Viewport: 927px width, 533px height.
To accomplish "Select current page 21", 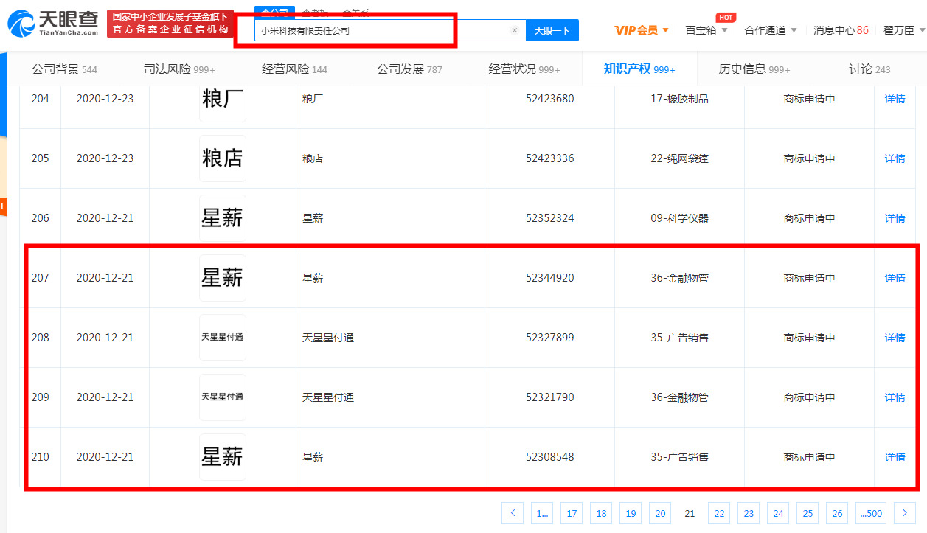I will [690, 513].
